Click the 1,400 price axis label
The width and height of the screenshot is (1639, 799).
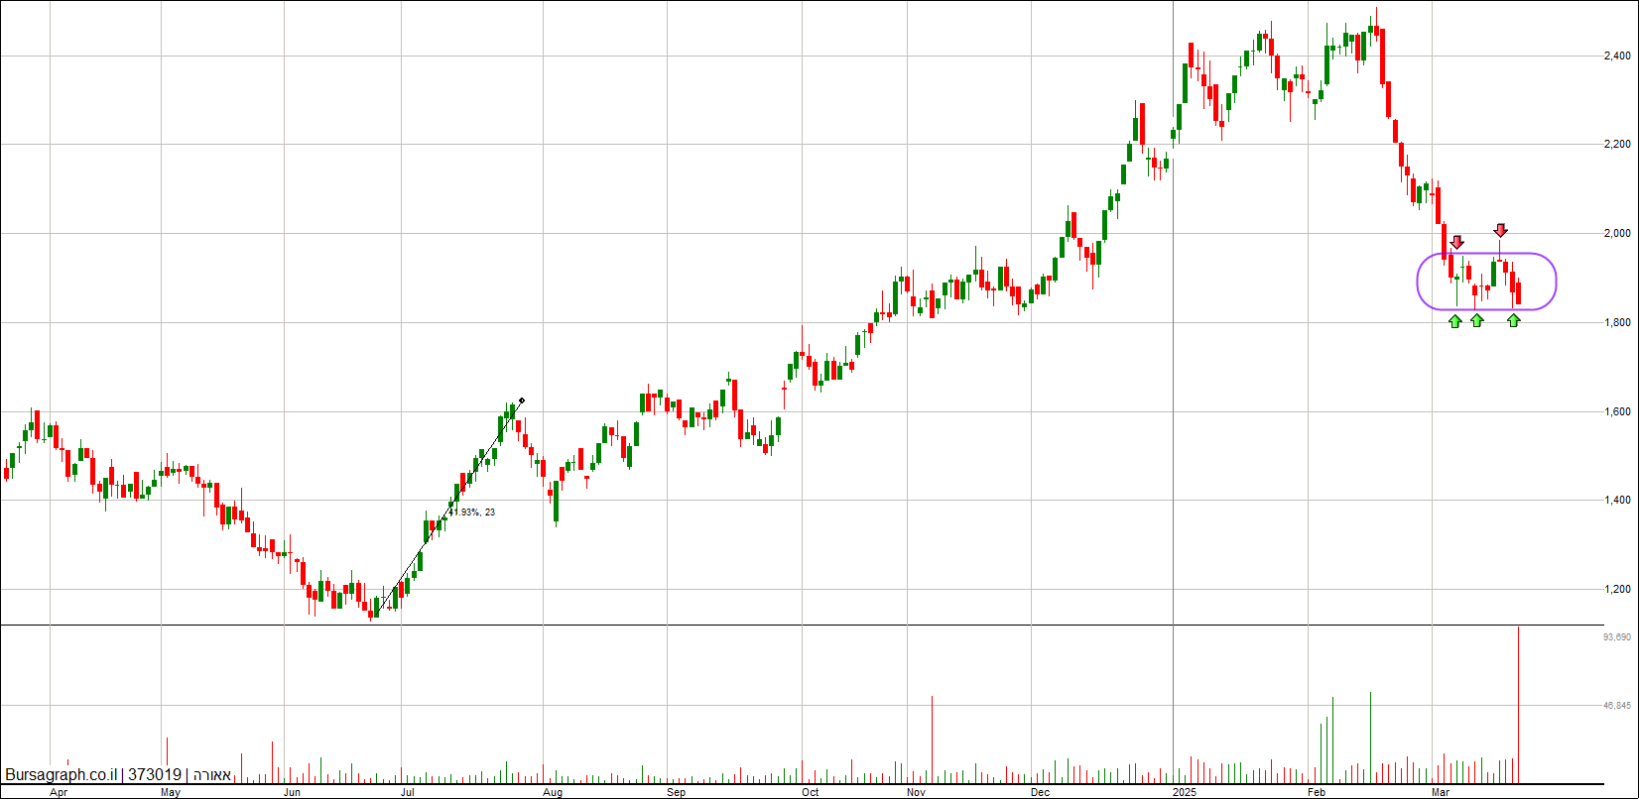pos(1617,501)
